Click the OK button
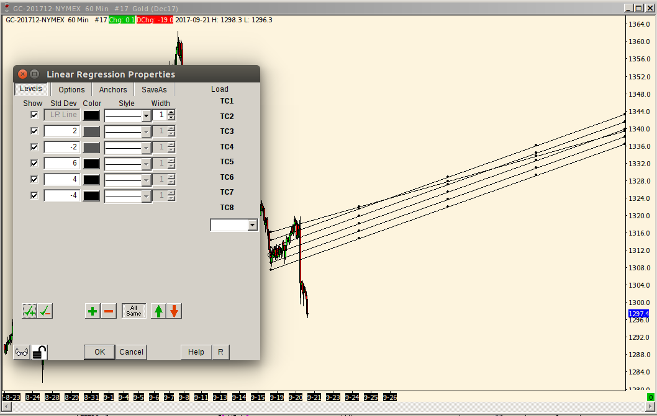 100,352
